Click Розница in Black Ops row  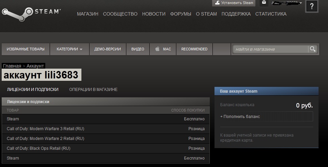tap(196, 148)
